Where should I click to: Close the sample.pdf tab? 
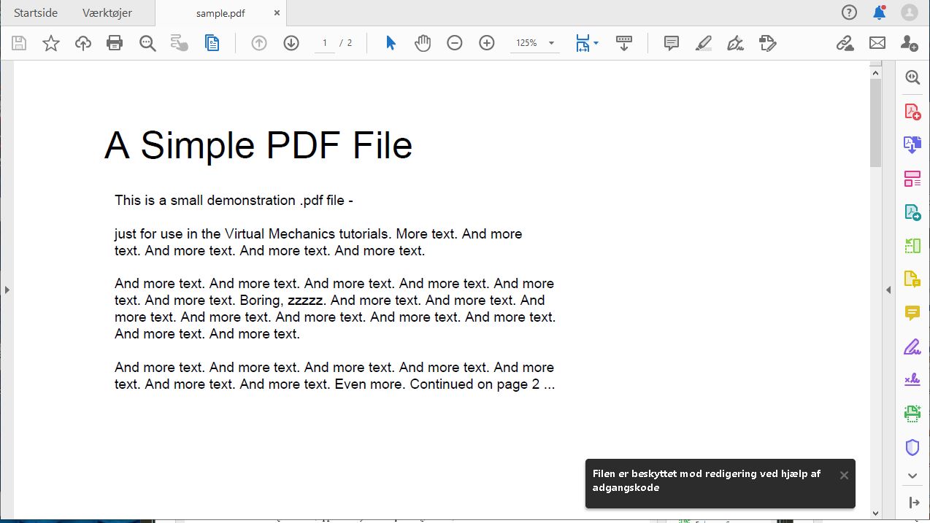pos(277,13)
